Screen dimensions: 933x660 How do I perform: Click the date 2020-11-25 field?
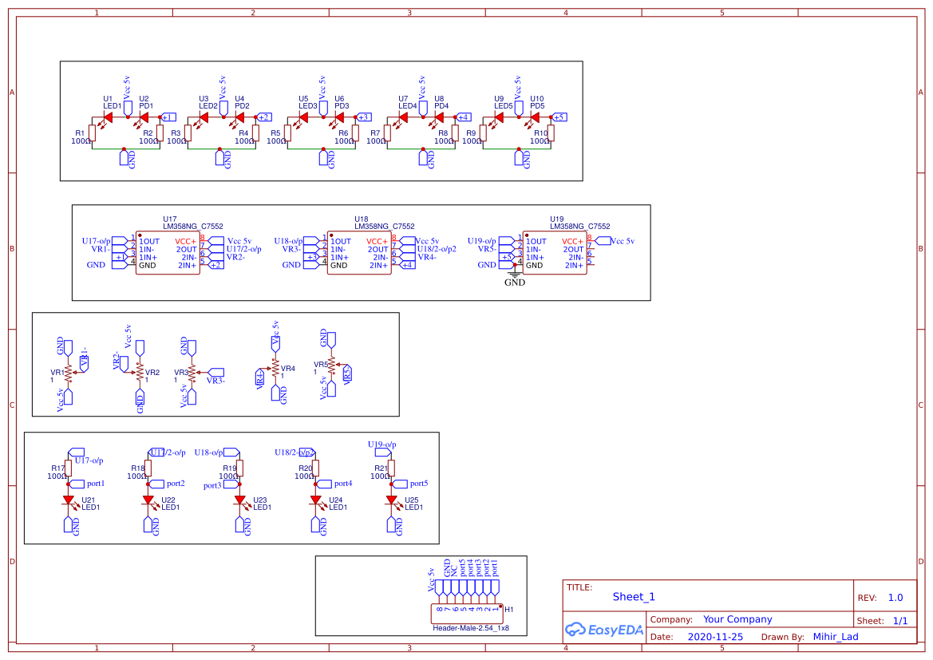714,636
